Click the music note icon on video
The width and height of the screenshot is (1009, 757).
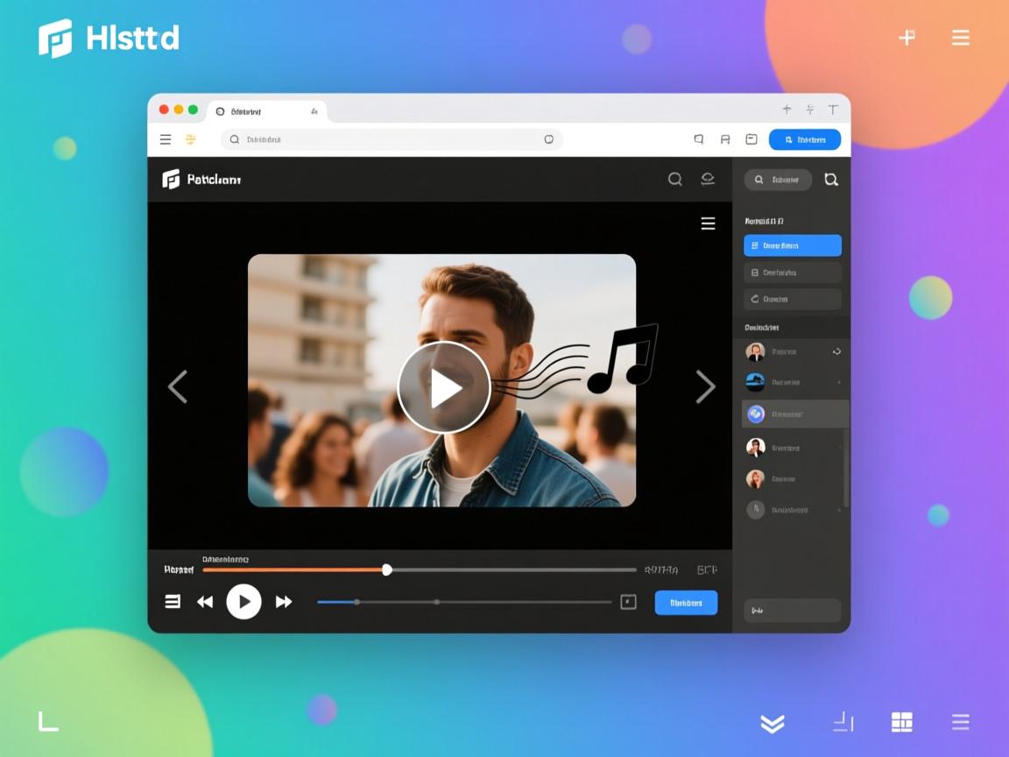[x=623, y=358]
